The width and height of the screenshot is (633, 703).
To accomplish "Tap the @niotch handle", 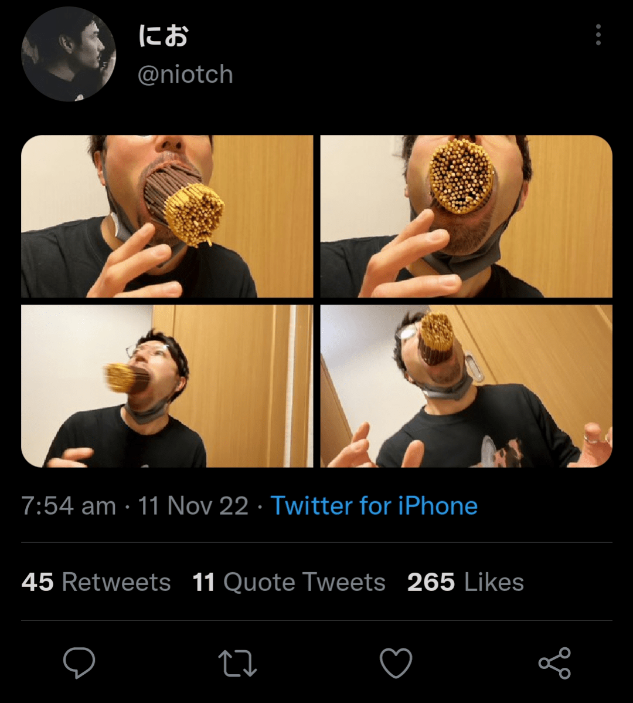I will click(185, 75).
